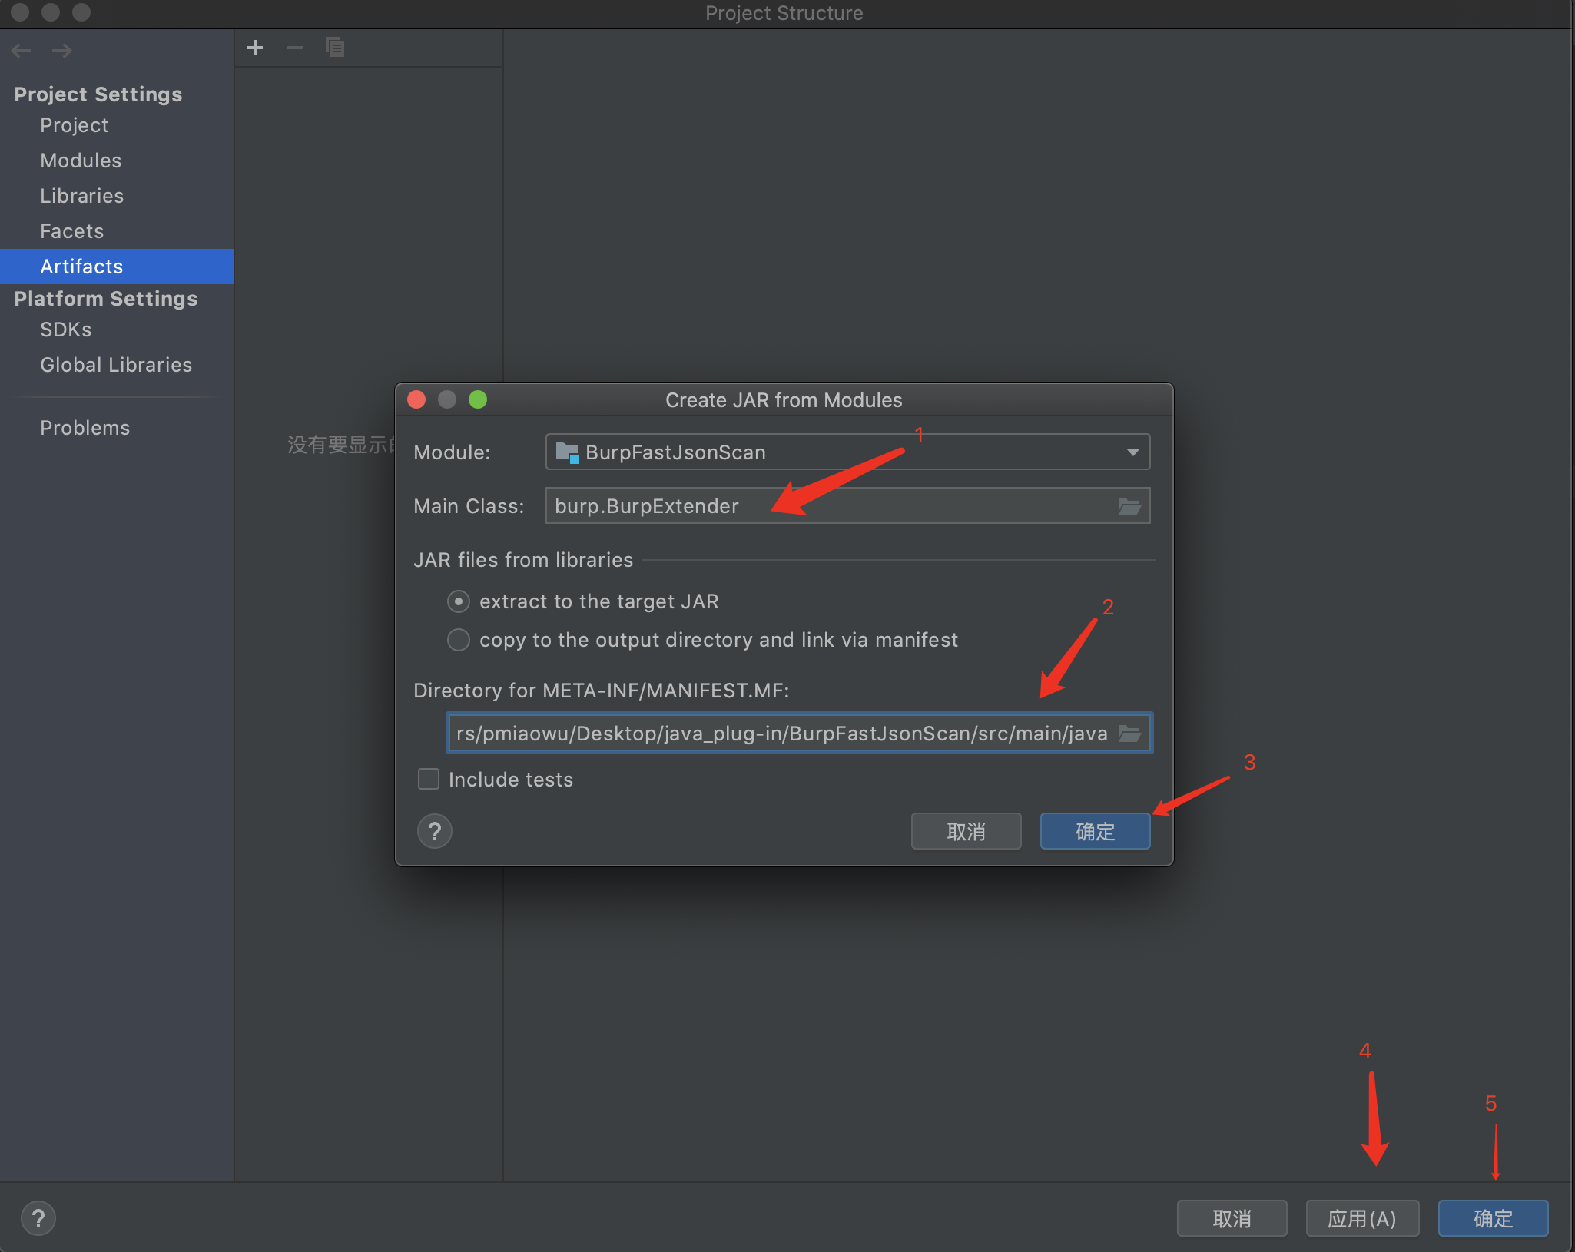Select extract to the target JAR

[459, 601]
